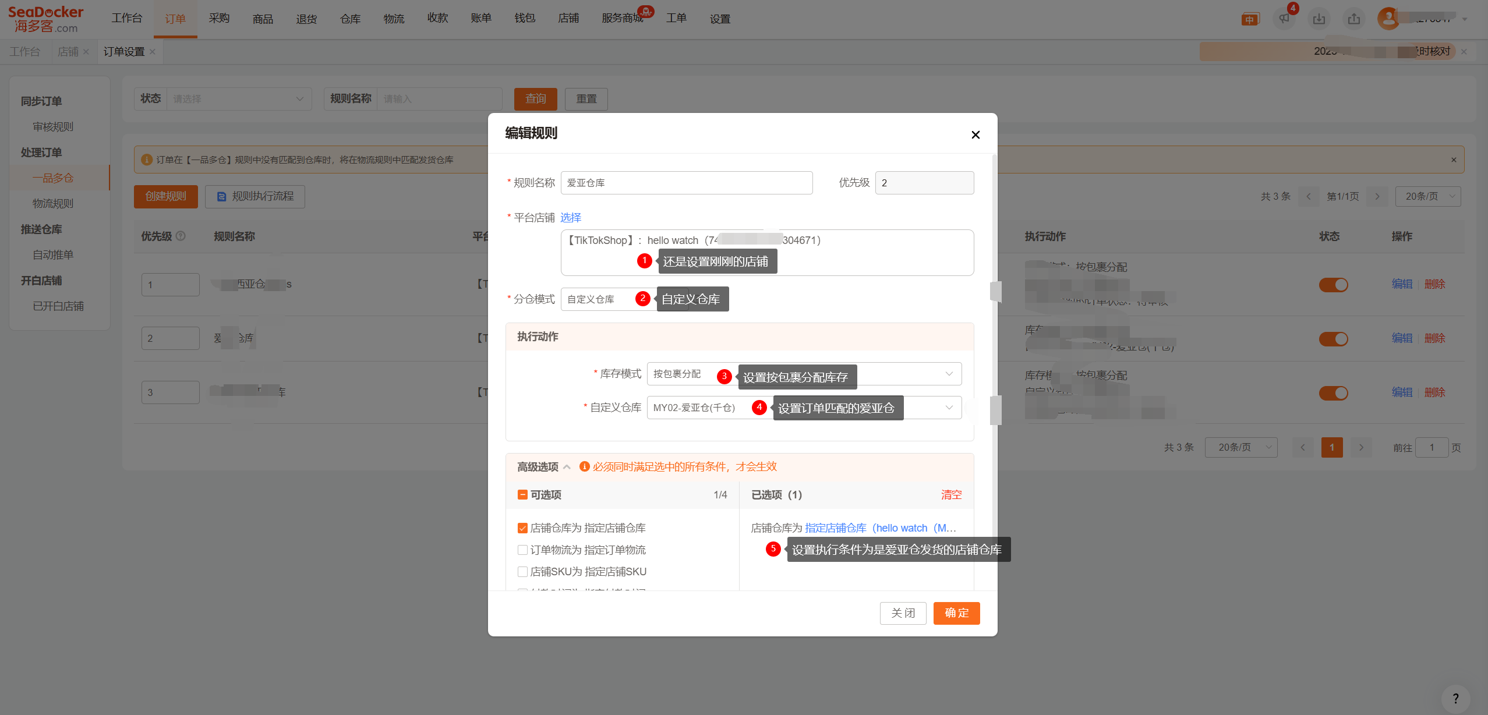Collapse the 高级选项 section
The width and height of the screenshot is (1488, 715).
[567, 467]
